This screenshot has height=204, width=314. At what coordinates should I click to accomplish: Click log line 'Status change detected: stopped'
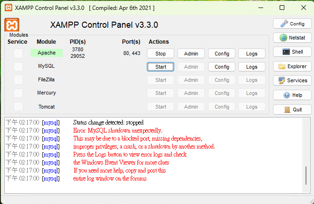[108, 122]
